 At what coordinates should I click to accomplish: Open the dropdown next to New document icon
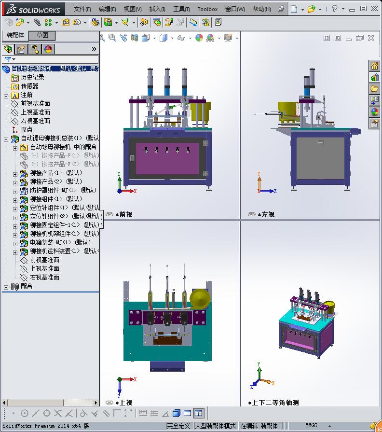coord(302,10)
